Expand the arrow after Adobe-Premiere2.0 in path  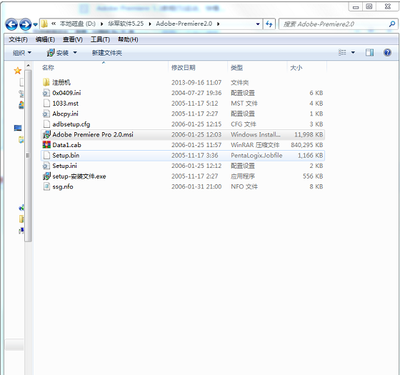pyautogui.click(x=219, y=24)
